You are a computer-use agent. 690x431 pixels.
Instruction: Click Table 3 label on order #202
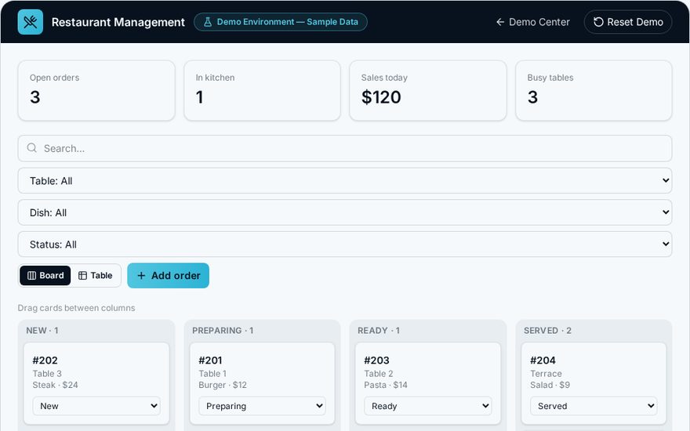point(47,373)
